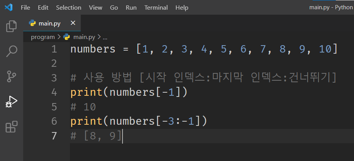Screen dimensions: 354x161
Task: Click the window title 'main.py - Python'
Action: (331, 7)
